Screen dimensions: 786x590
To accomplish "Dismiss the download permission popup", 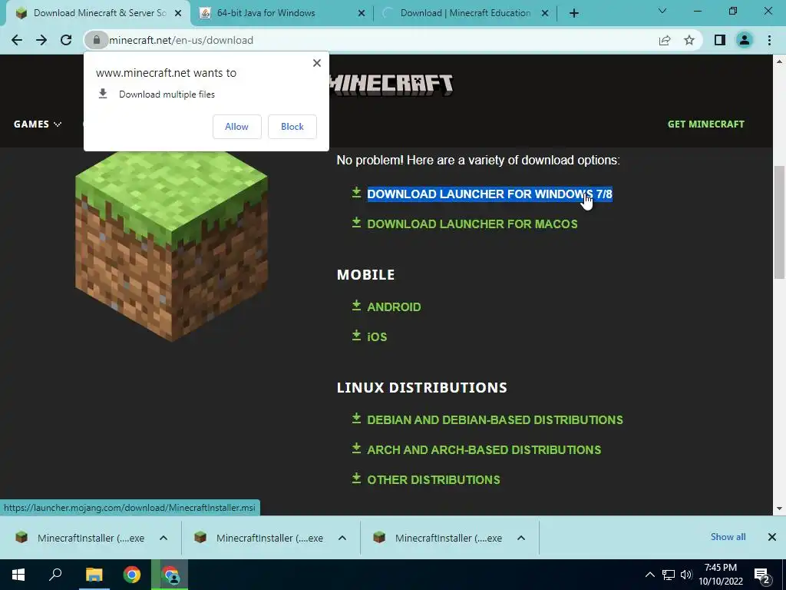I will [x=317, y=63].
